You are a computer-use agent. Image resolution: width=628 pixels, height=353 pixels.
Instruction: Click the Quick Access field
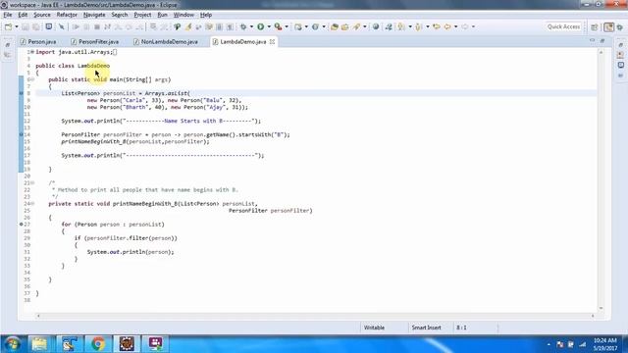(564, 26)
